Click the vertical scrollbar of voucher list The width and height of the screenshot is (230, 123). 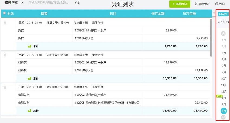(211, 38)
